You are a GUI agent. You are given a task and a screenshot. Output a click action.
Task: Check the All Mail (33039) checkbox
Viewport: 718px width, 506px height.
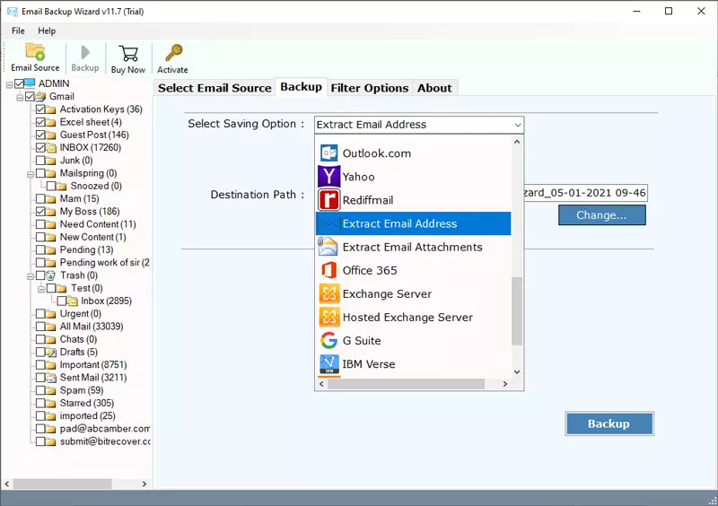point(40,326)
